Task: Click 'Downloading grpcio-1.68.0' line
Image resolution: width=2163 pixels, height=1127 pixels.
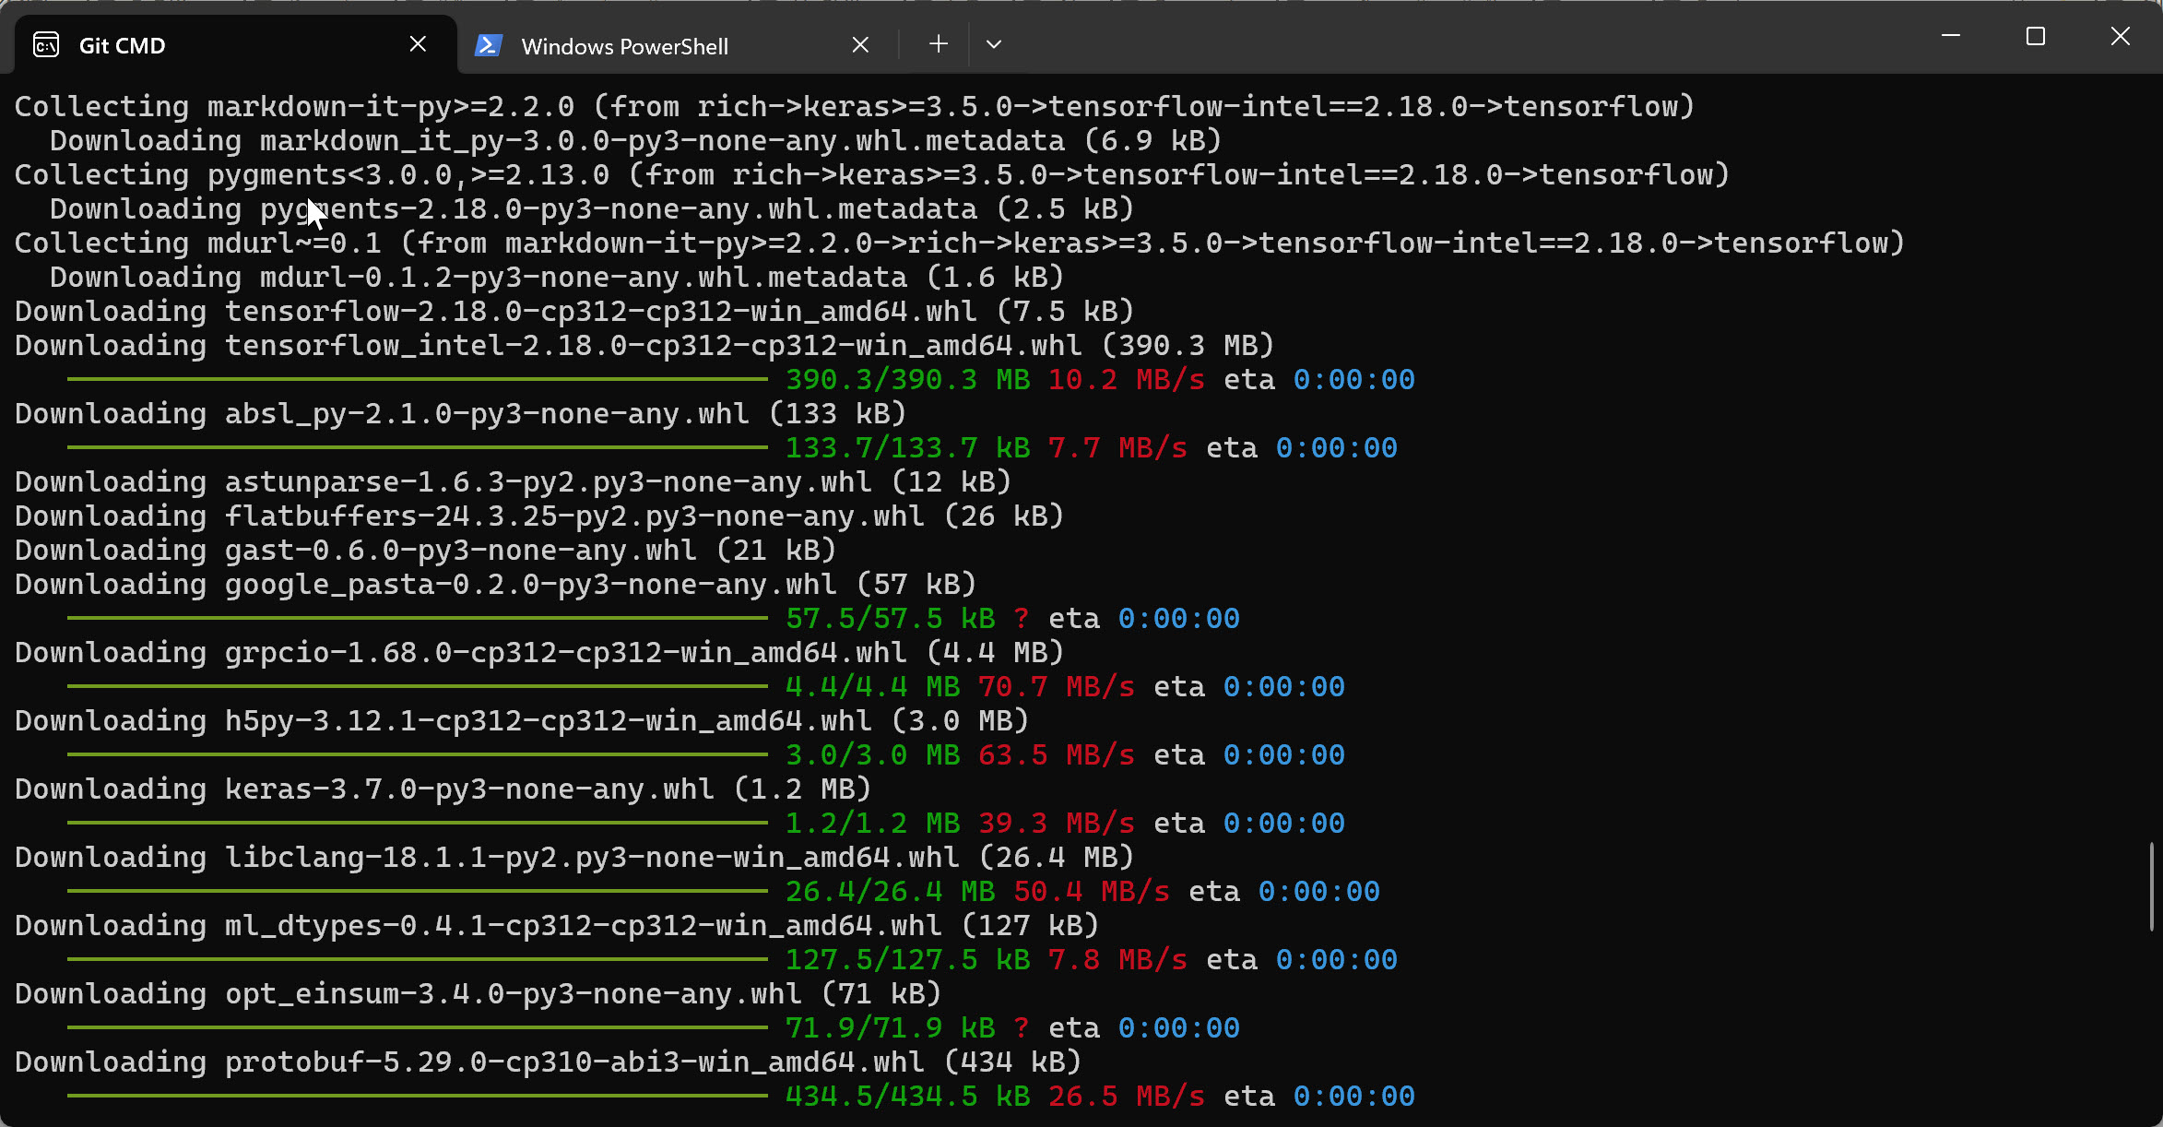Action: tap(539, 652)
